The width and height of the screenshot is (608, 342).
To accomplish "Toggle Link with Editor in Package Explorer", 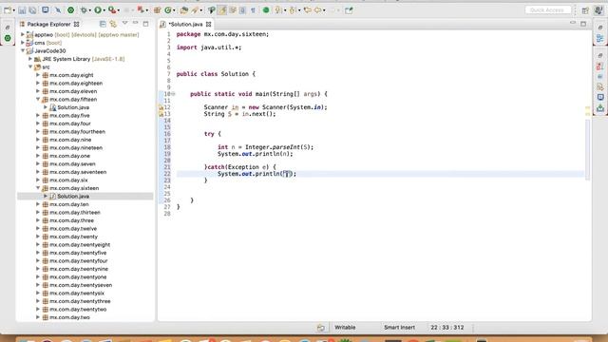I will pyautogui.click(x=113, y=24).
